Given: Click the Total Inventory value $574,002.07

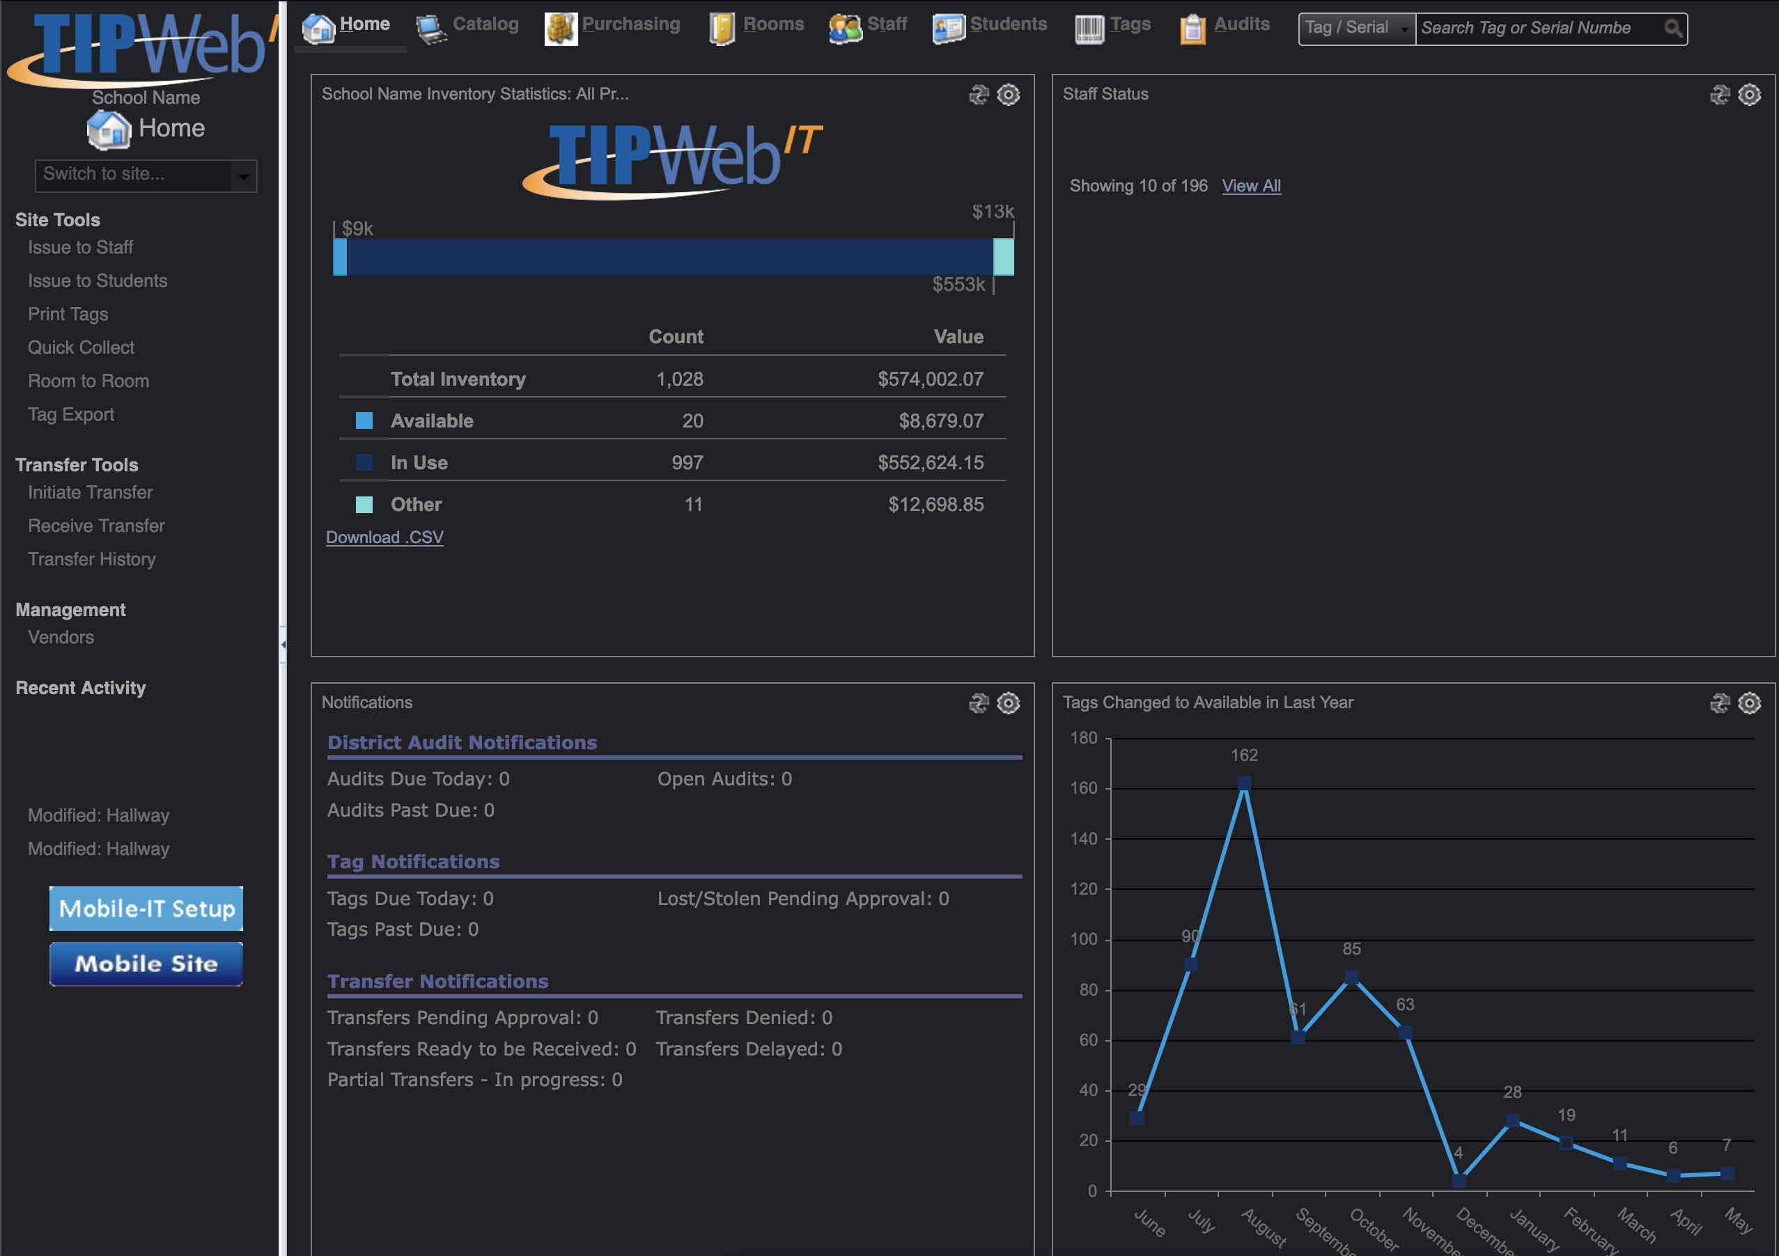Looking at the screenshot, I should click(931, 379).
